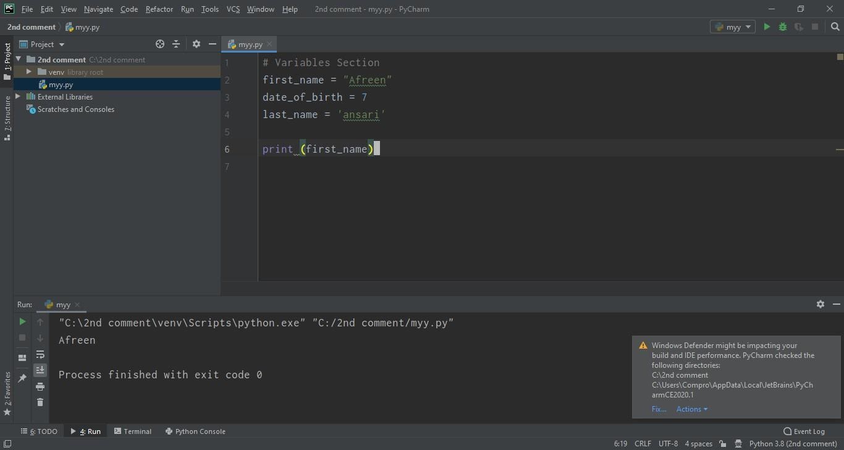Viewport: 844px width, 450px height.
Task: Open the Navigate menu
Action: (x=99, y=9)
